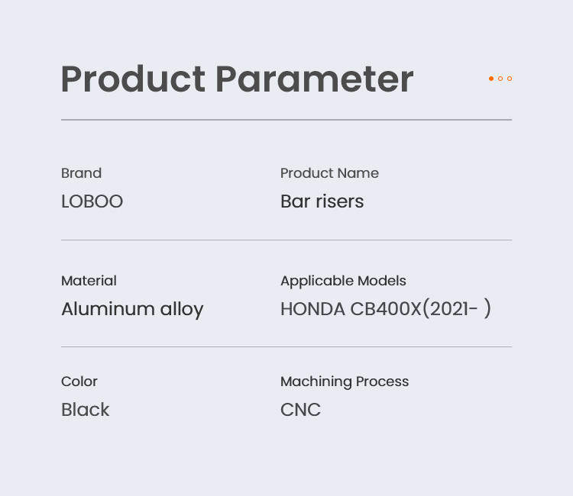Select the Aluminum alloy value

point(132,309)
